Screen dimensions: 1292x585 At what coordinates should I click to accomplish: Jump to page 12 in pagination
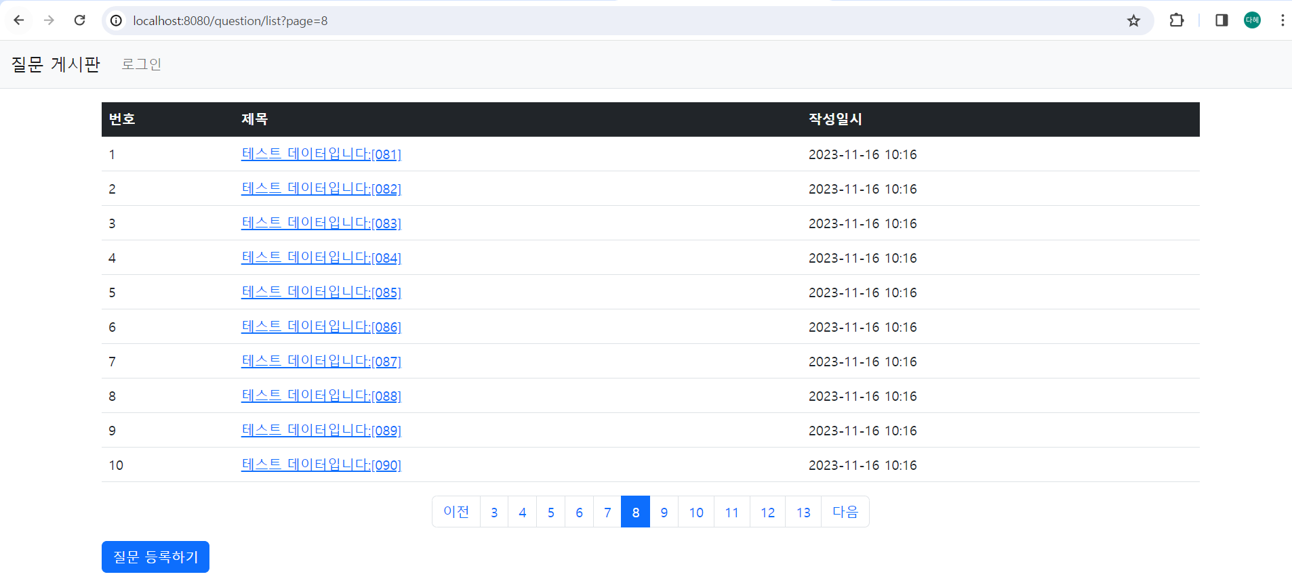768,512
